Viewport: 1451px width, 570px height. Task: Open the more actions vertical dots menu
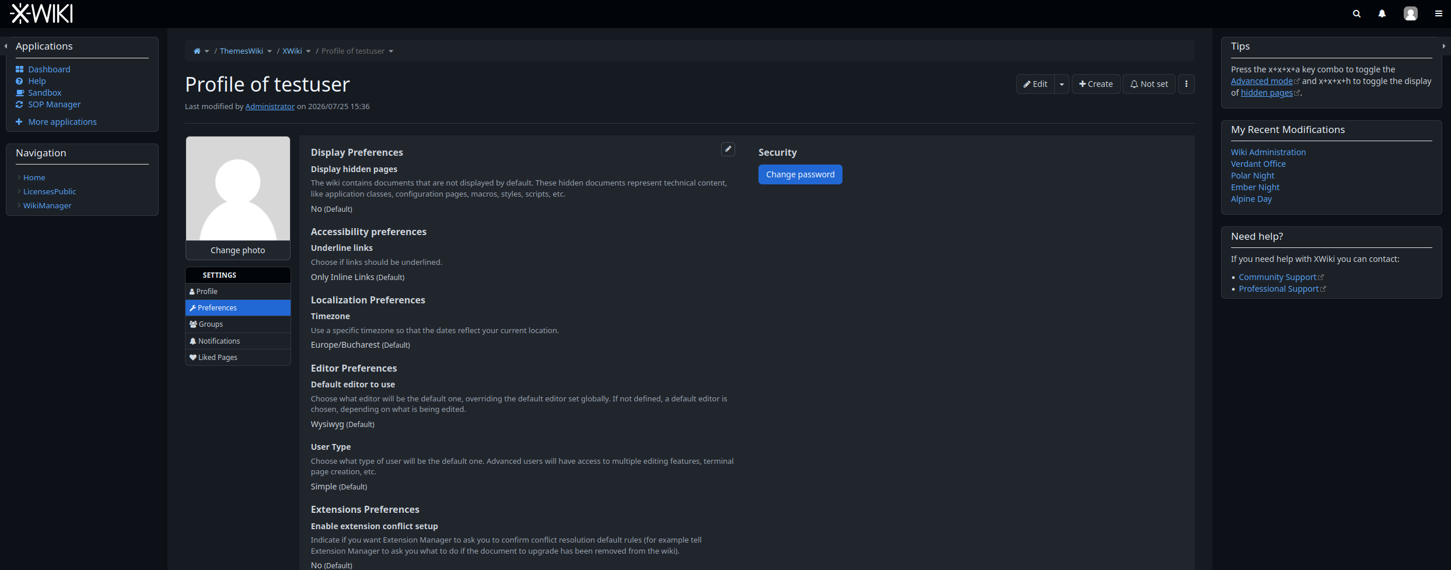coord(1186,84)
